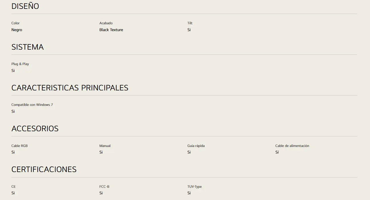This screenshot has width=370, height=200.
Task: Click the Guía rápida label
Action: pyautogui.click(x=196, y=146)
